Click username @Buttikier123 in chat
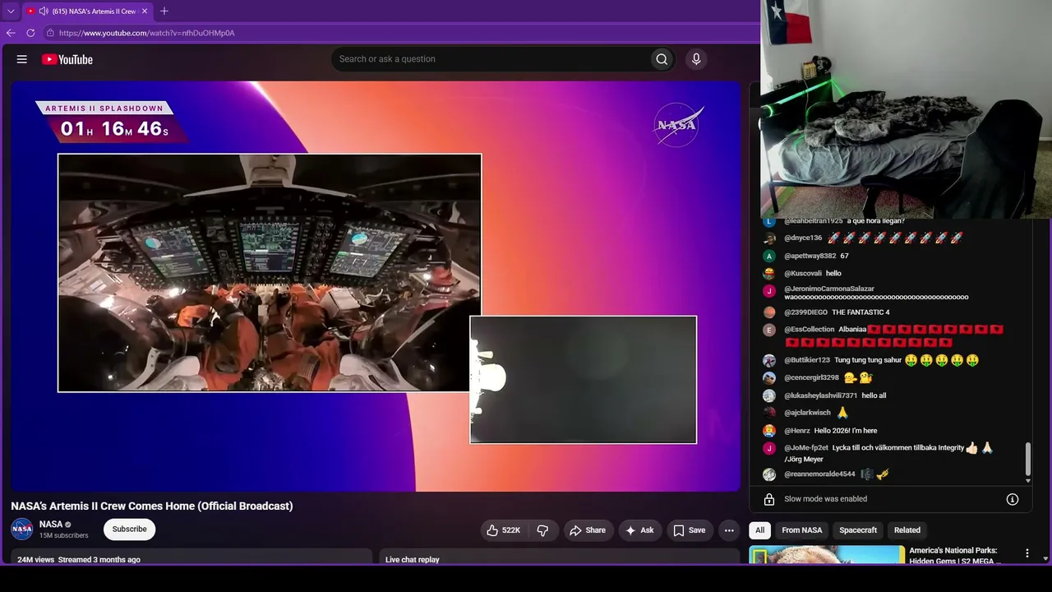 click(x=807, y=360)
